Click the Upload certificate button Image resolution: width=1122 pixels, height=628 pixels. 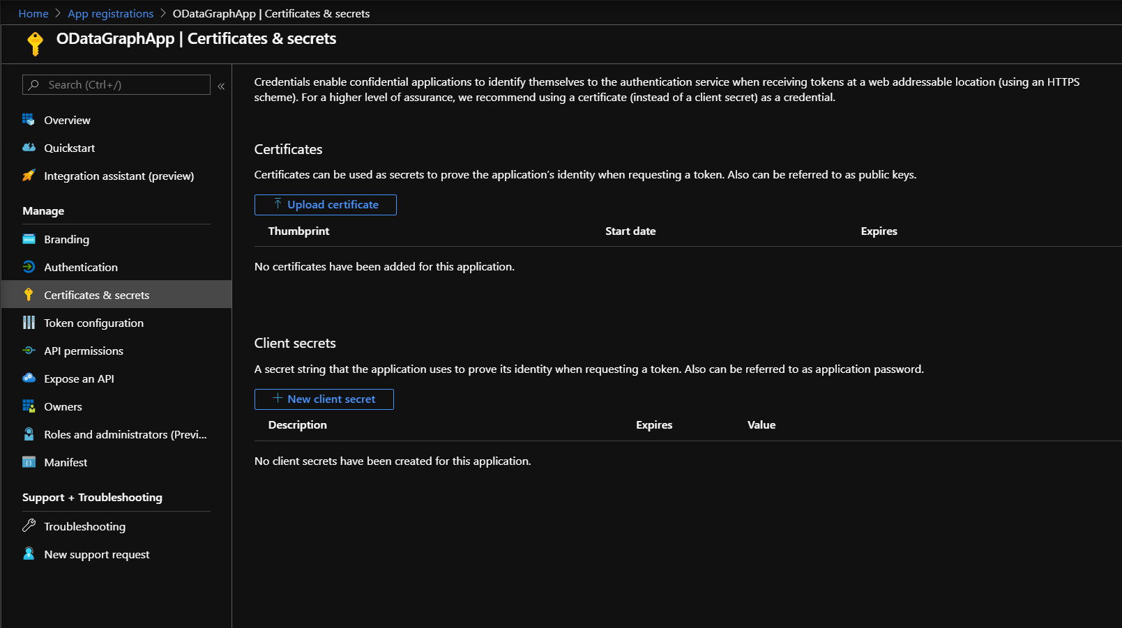[x=326, y=205]
